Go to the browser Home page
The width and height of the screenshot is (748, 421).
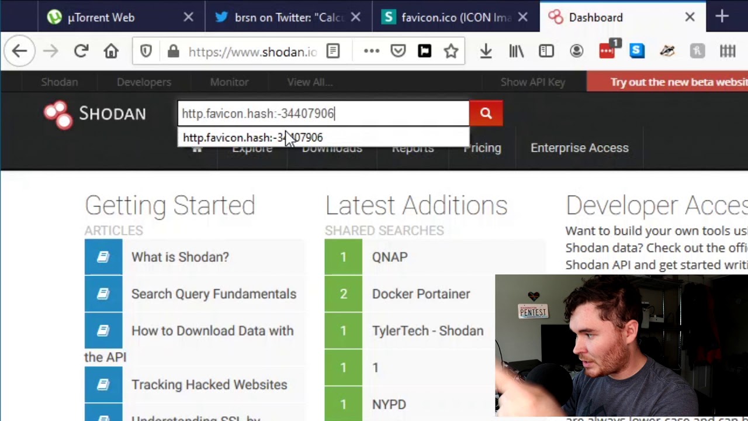[111, 51]
